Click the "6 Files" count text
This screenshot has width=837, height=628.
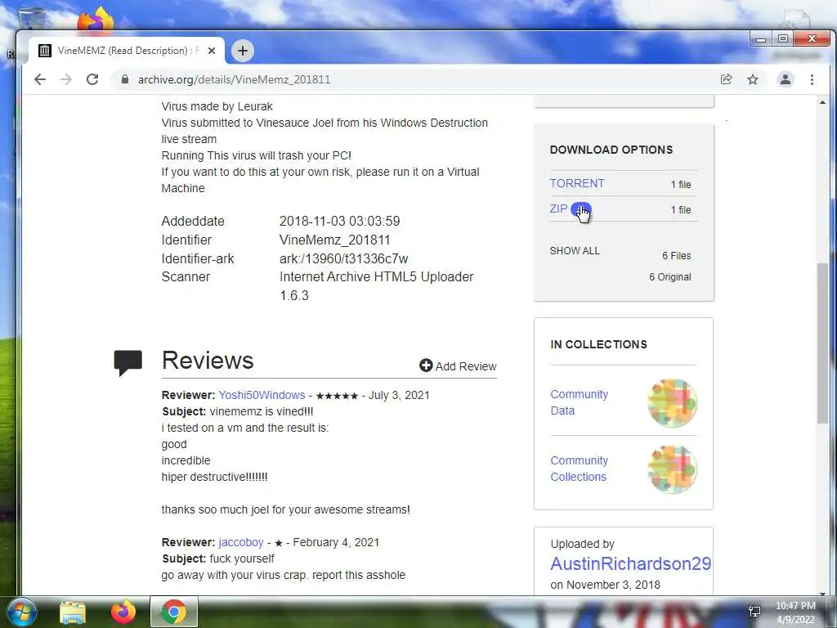pyautogui.click(x=676, y=256)
